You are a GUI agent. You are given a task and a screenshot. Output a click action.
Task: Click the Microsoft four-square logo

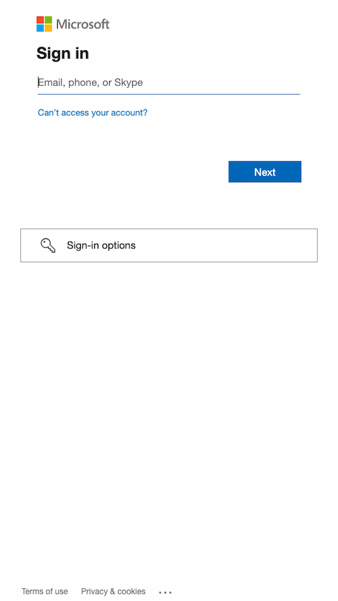44,24
